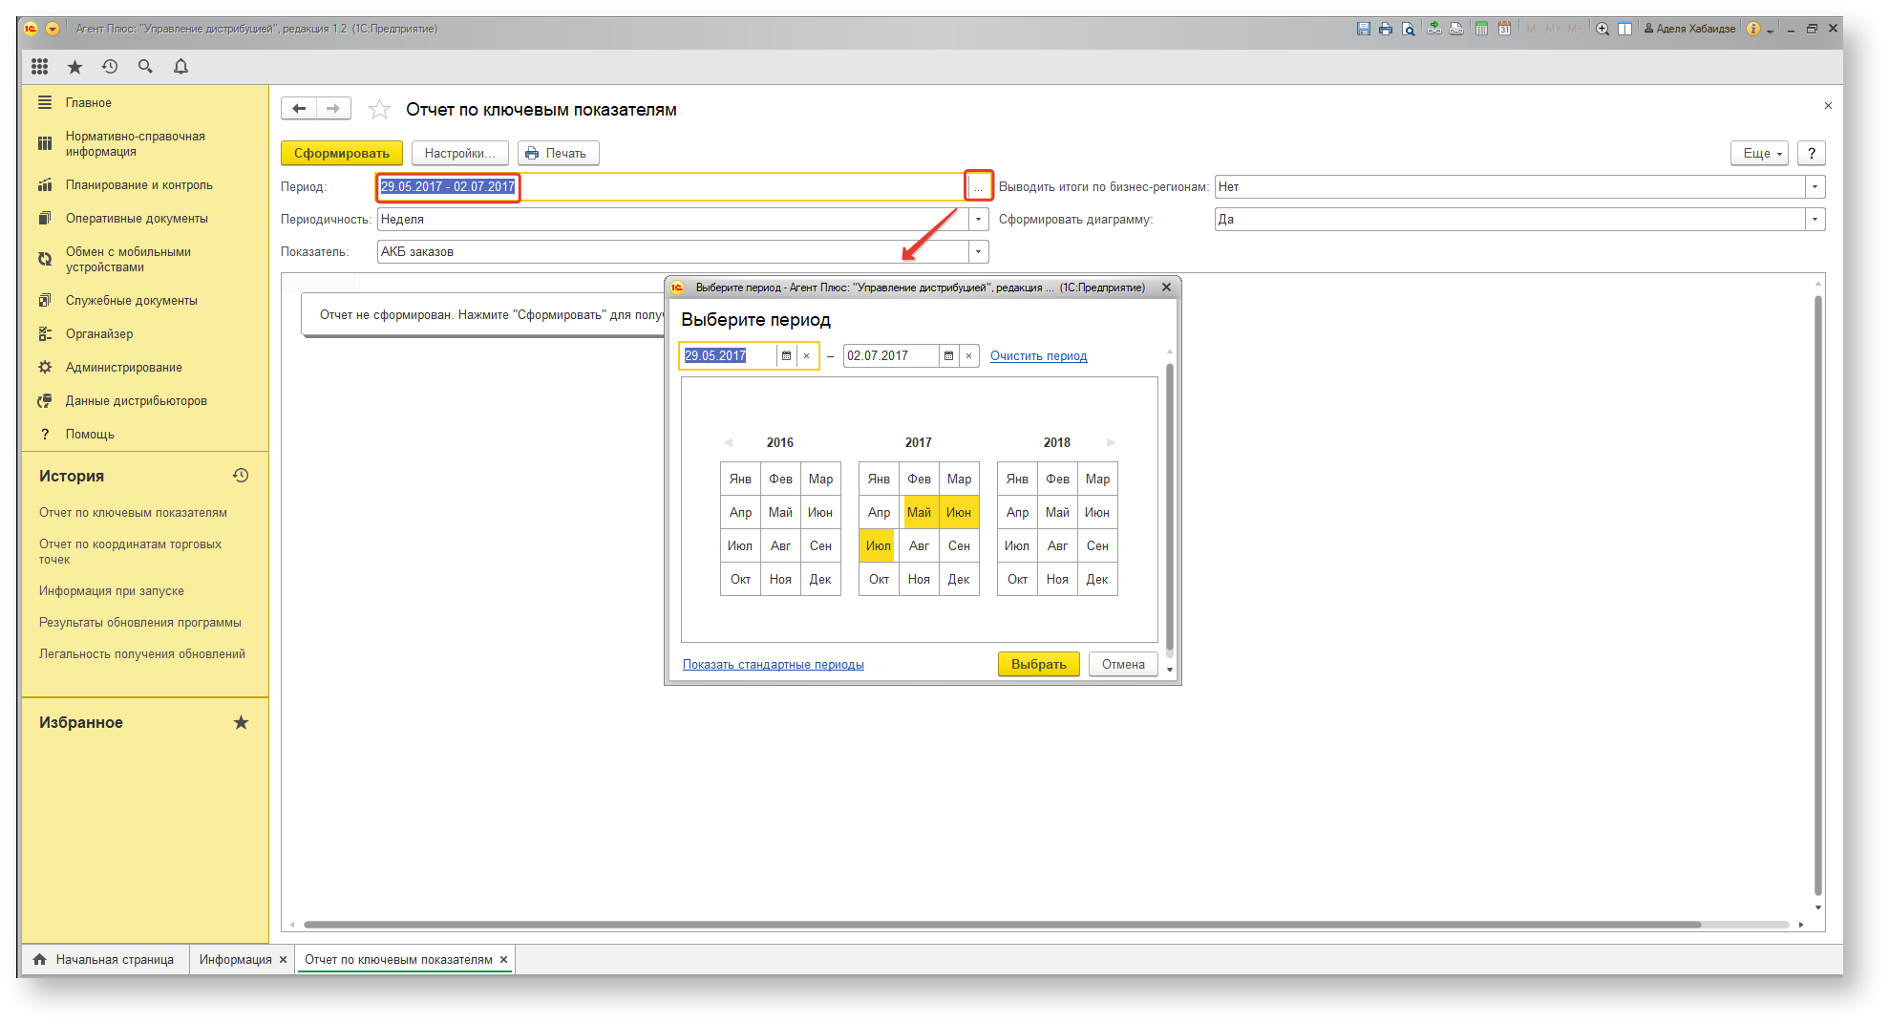The image size is (1889, 1024).
Task: Click the zoom magnifier icon in title bar
Action: coord(1602,29)
